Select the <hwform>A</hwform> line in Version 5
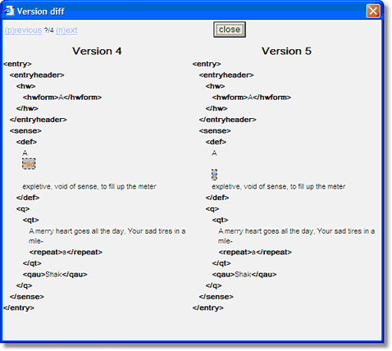Image resolution: width=392 pixels, height=351 pixels. 252,98
